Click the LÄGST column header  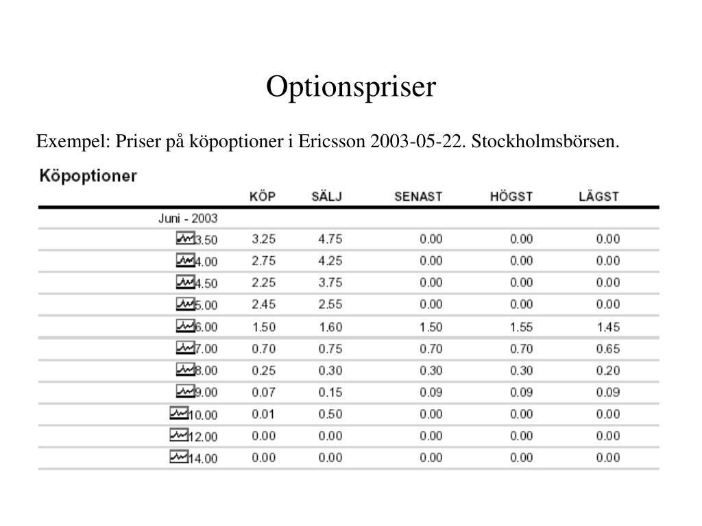point(598,197)
